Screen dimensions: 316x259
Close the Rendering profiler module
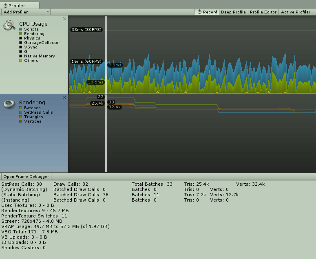point(64,97)
